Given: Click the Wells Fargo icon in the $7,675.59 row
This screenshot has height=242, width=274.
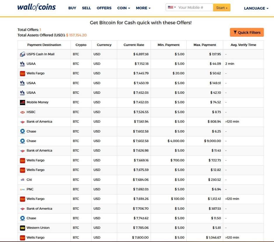Looking at the screenshot, I should 22,170.
